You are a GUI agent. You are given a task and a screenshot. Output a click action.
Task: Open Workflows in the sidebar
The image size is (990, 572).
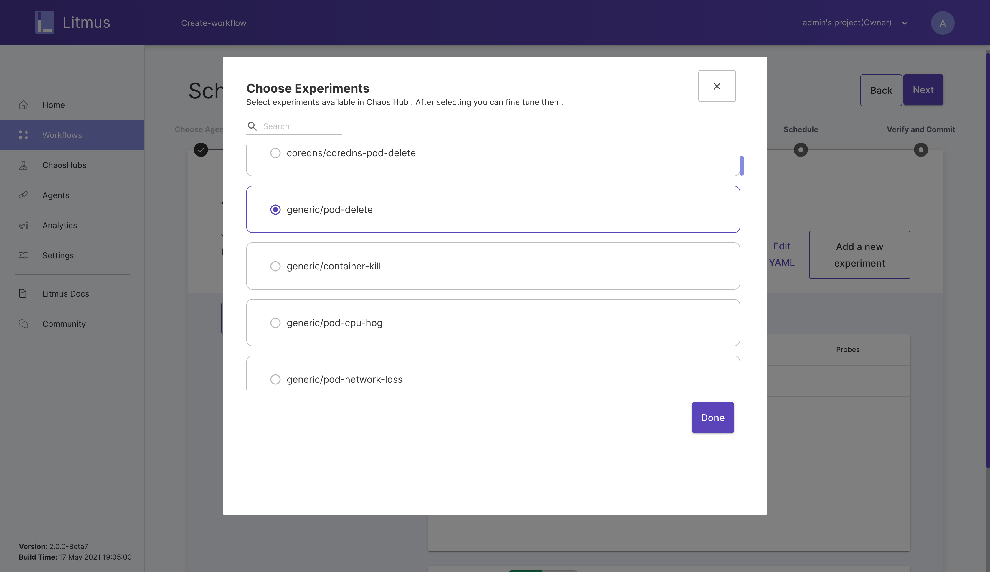tap(62, 135)
